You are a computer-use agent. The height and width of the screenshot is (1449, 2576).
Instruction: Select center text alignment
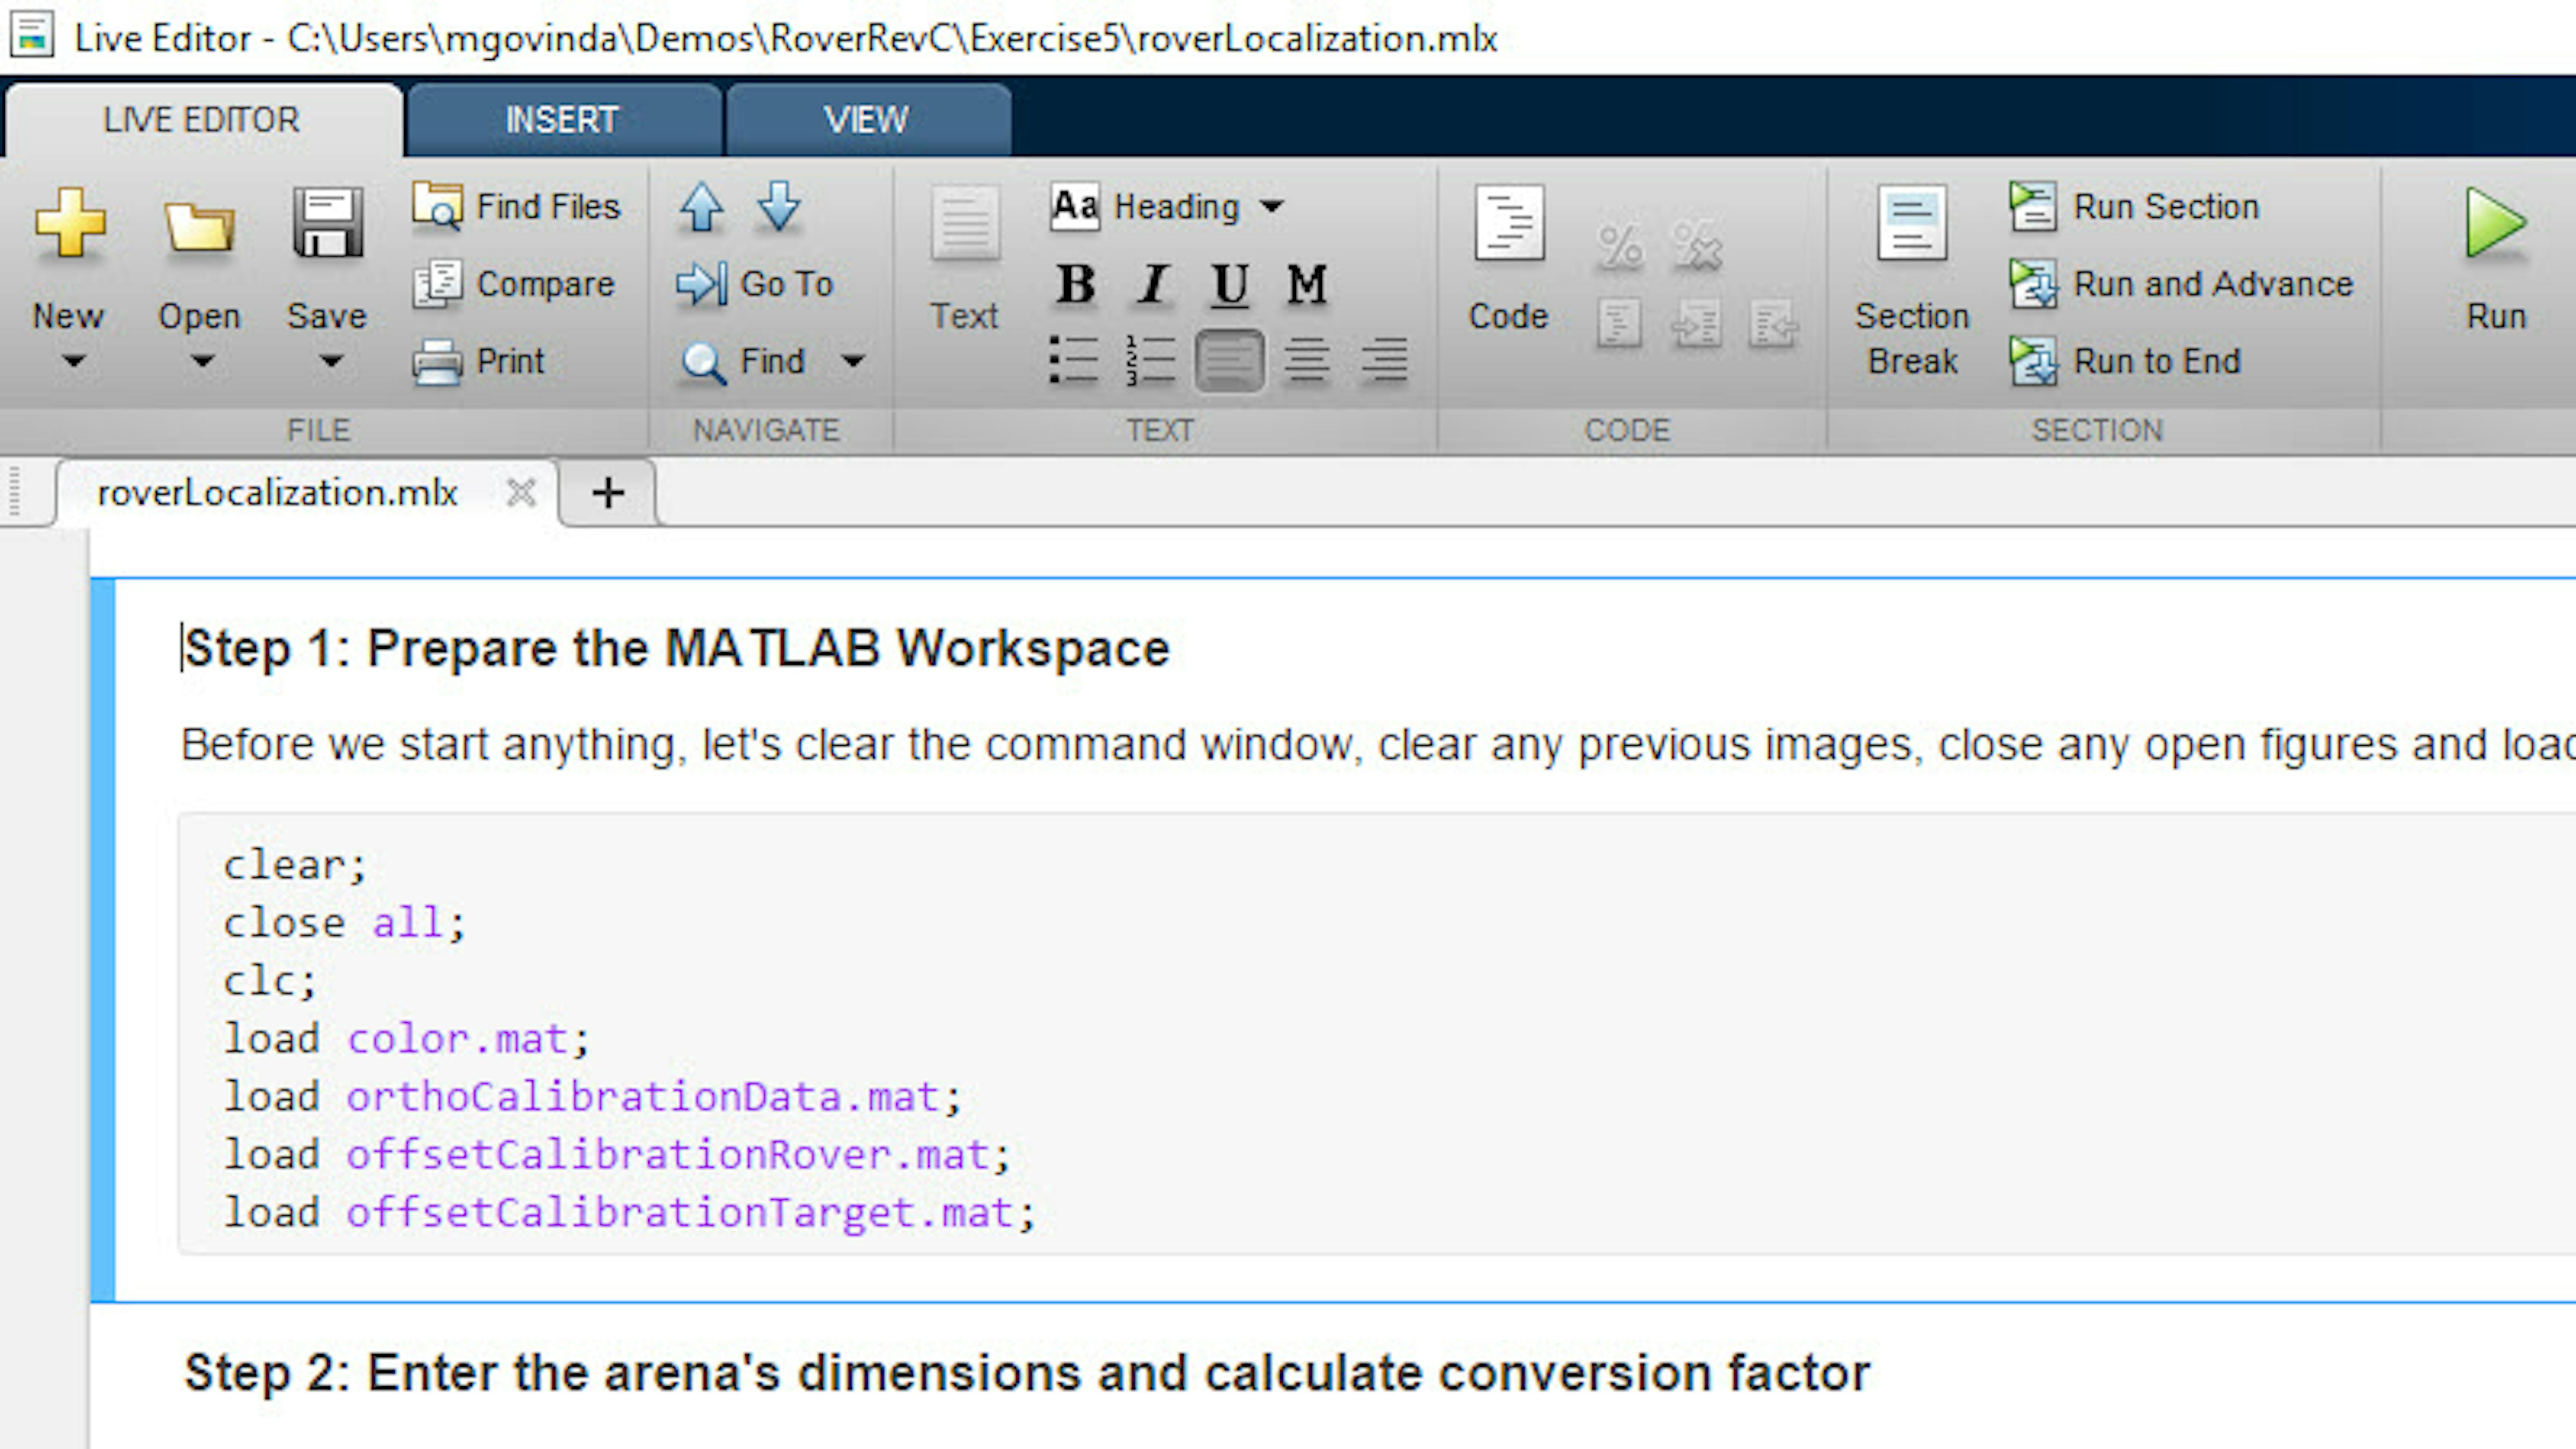pos(1306,360)
